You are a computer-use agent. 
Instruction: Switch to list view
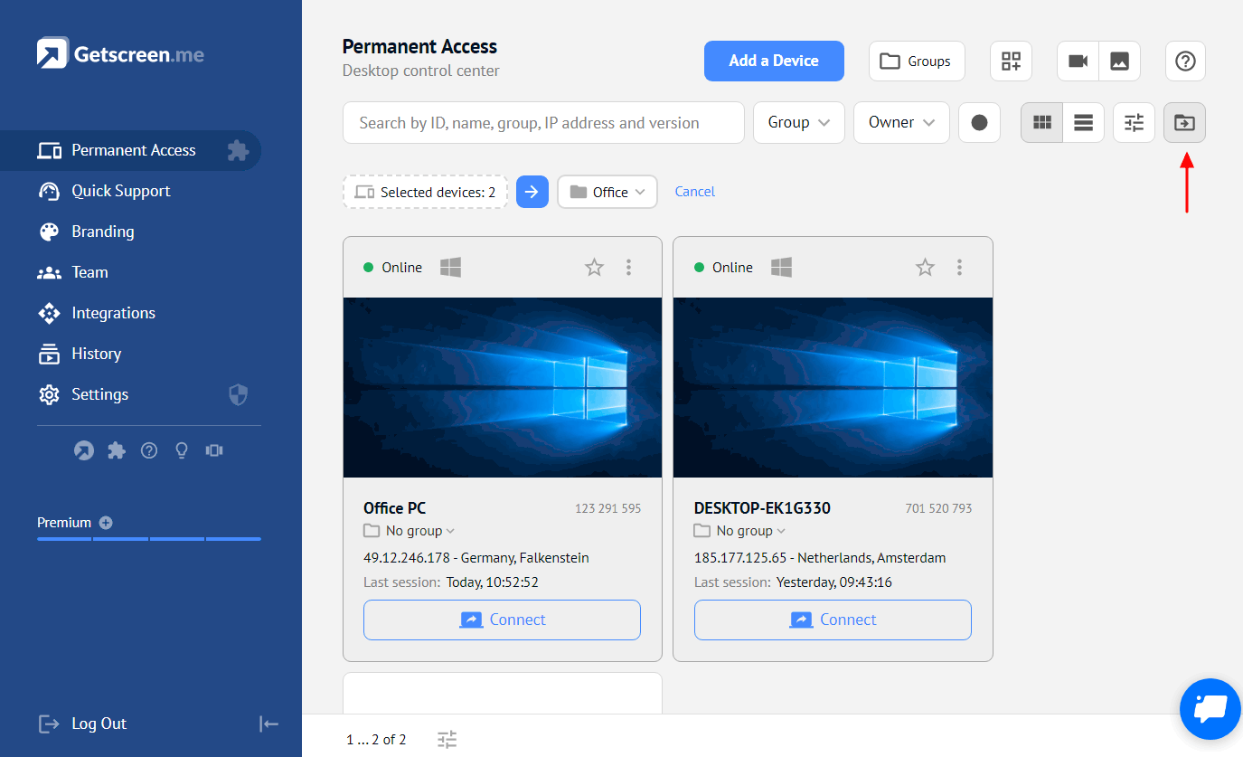pos(1084,123)
